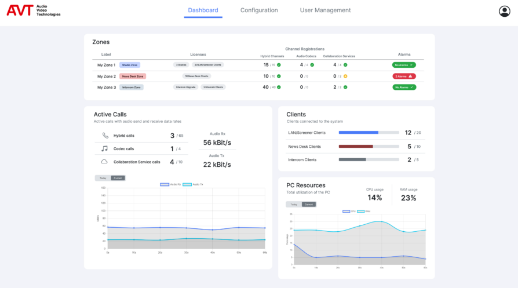Click My Zone 2 Hybrid Channels green check
The width and height of the screenshot is (518, 288).
click(x=279, y=76)
